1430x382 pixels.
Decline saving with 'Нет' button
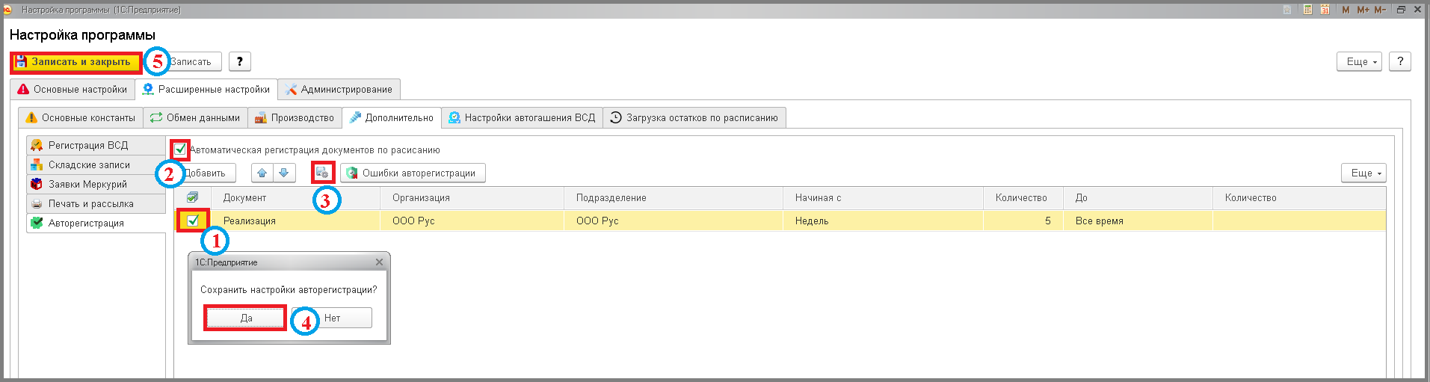pyautogui.click(x=333, y=318)
